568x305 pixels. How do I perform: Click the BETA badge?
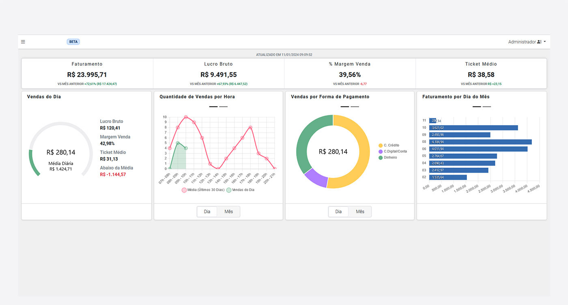click(x=73, y=42)
